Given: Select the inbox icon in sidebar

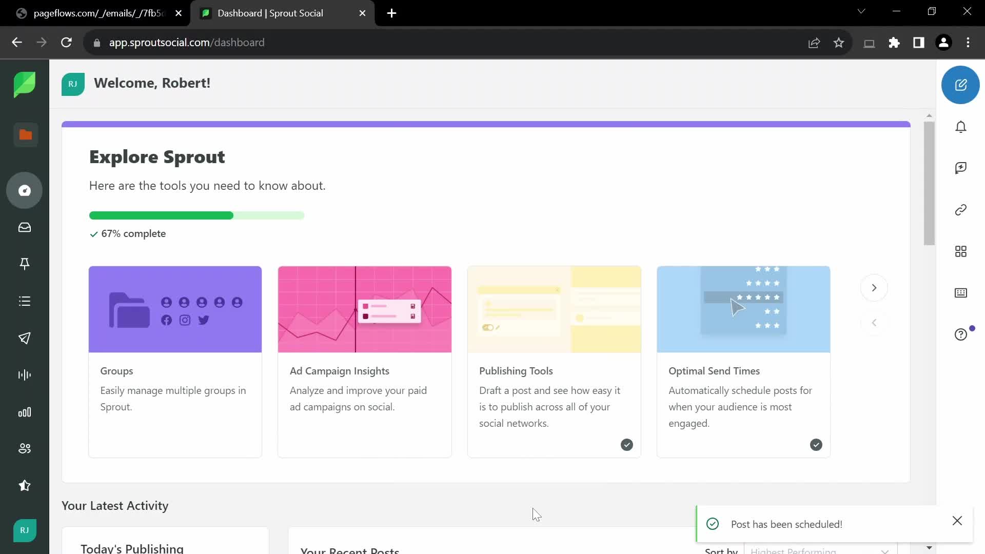Looking at the screenshot, I should point(24,228).
